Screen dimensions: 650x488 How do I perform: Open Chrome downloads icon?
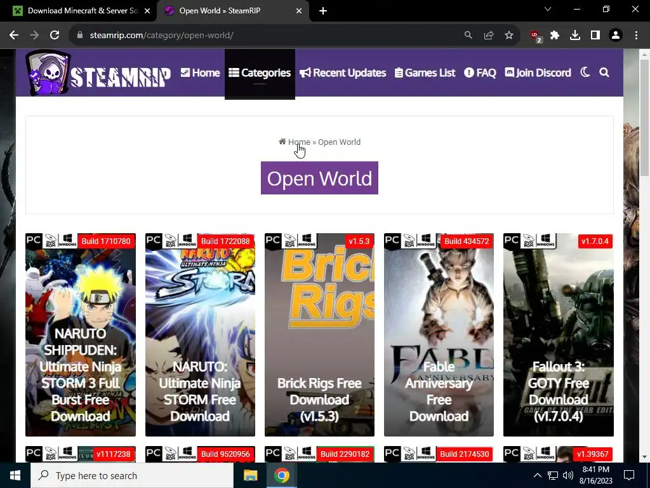click(x=575, y=36)
